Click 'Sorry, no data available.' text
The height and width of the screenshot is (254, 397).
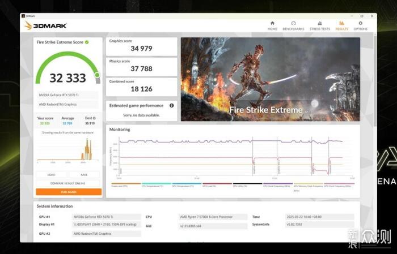[x=141, y=115]
